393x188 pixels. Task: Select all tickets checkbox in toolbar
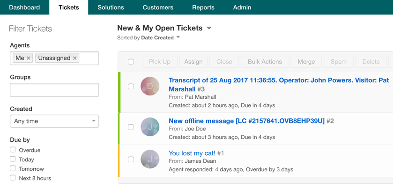[x=131, y=62]
